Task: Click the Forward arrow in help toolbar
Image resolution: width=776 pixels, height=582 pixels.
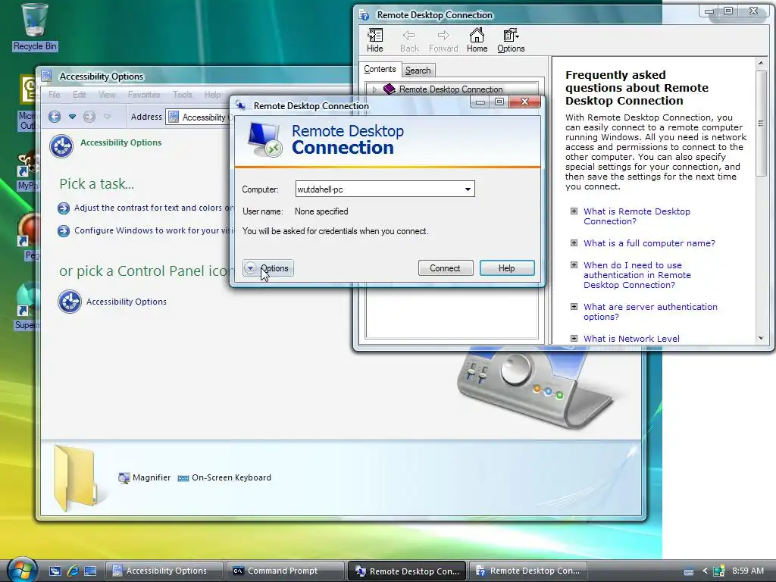Action: click(443, 40)
